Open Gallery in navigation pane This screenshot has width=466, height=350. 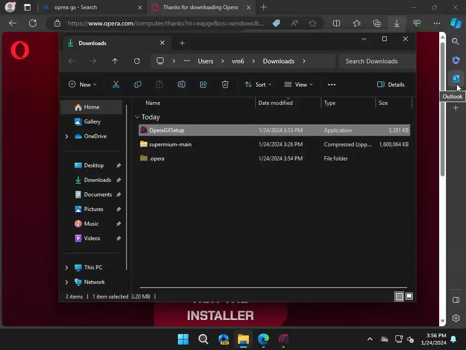point(92,122)
